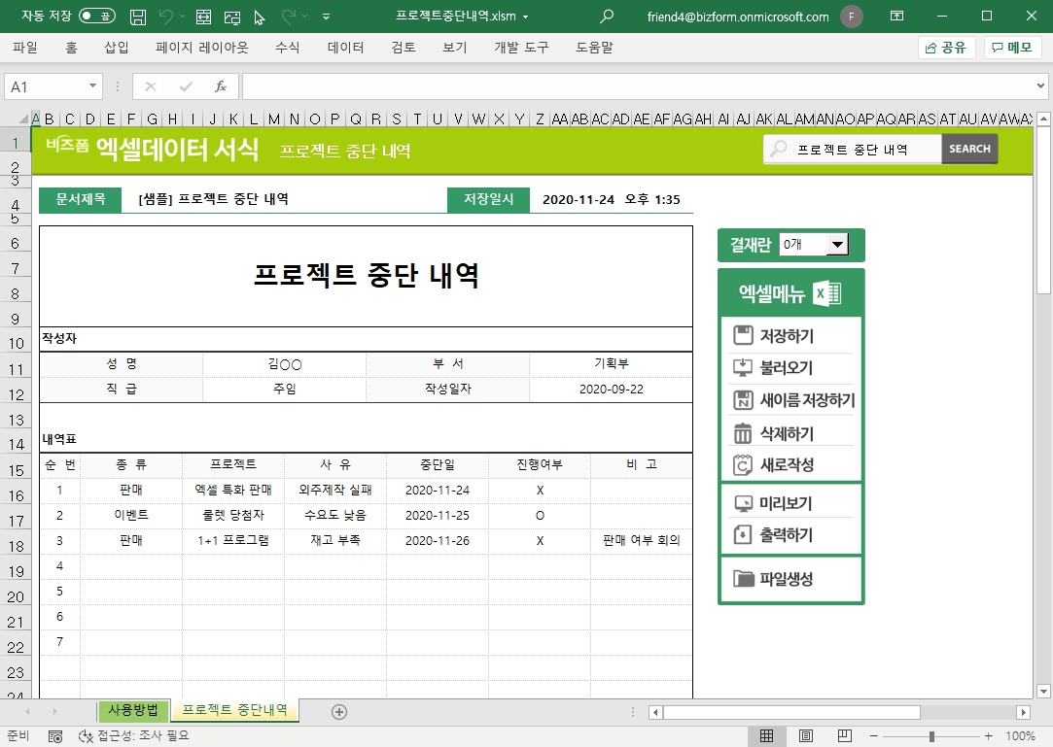Screen dimensions: 1053x747
Task: Click 저장하기 in the Excel menu panel
Action: (x=786, y=336)
